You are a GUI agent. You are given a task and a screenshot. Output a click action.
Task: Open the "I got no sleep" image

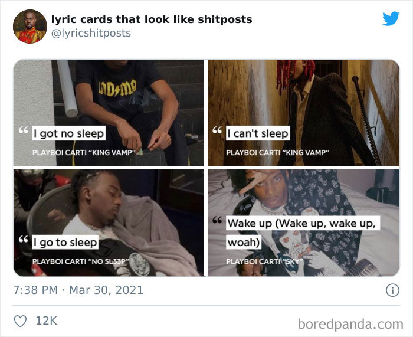pos(109,113)
